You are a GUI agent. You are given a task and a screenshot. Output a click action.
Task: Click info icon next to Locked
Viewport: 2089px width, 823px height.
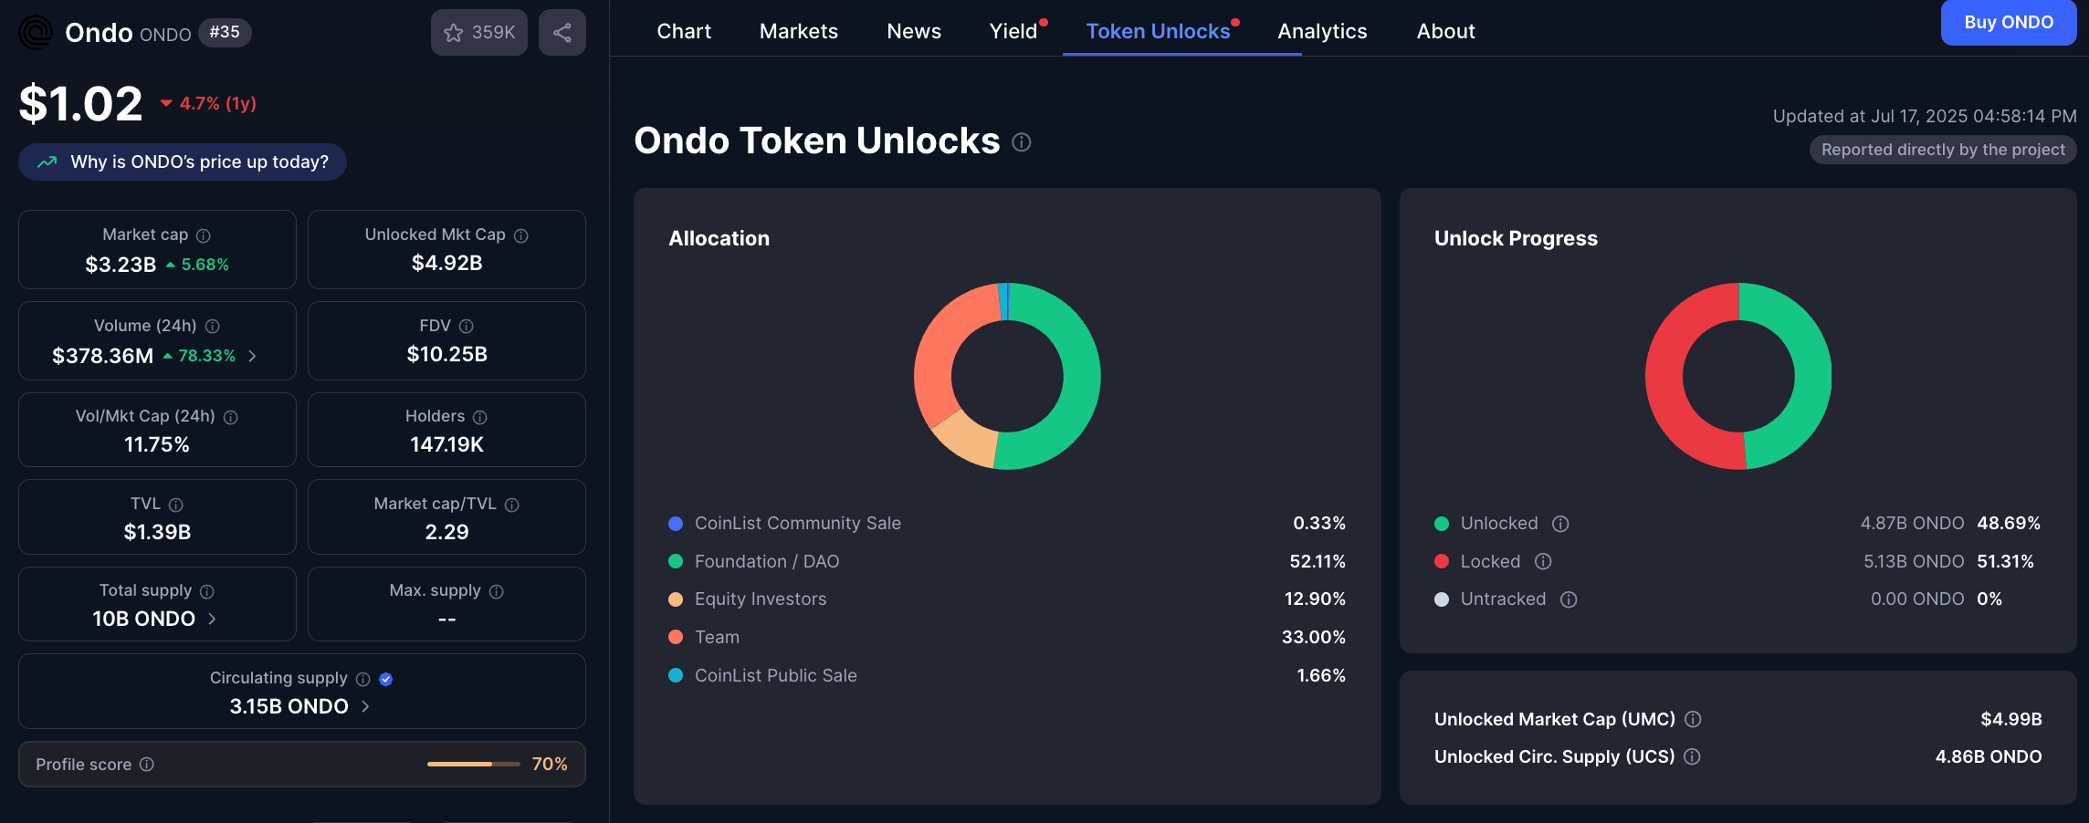click(x=1543, y=561)
